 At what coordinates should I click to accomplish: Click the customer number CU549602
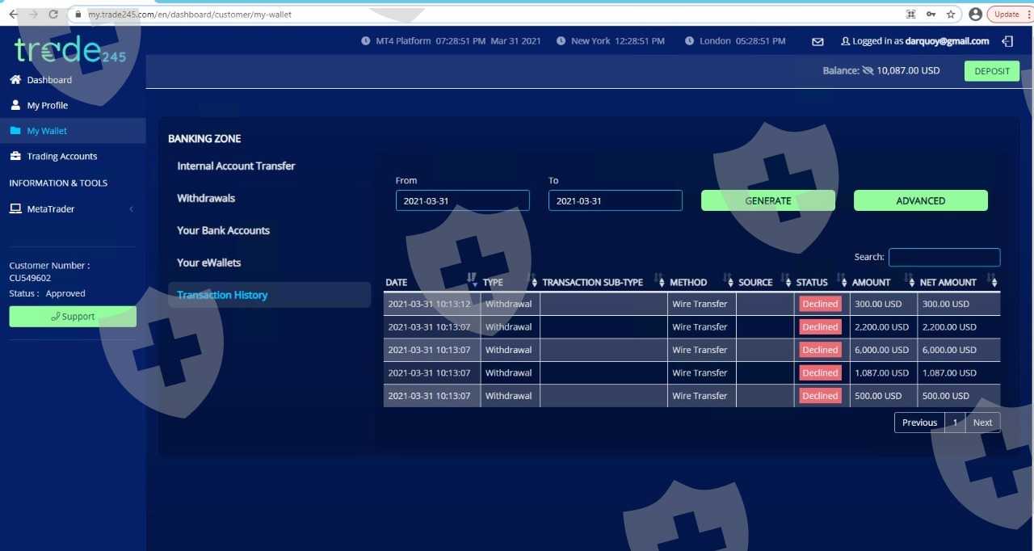(x=30, y=278)
